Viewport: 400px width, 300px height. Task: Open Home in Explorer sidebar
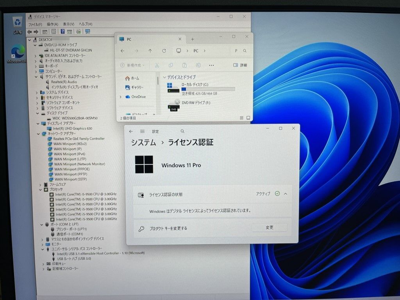click(132, 78)
